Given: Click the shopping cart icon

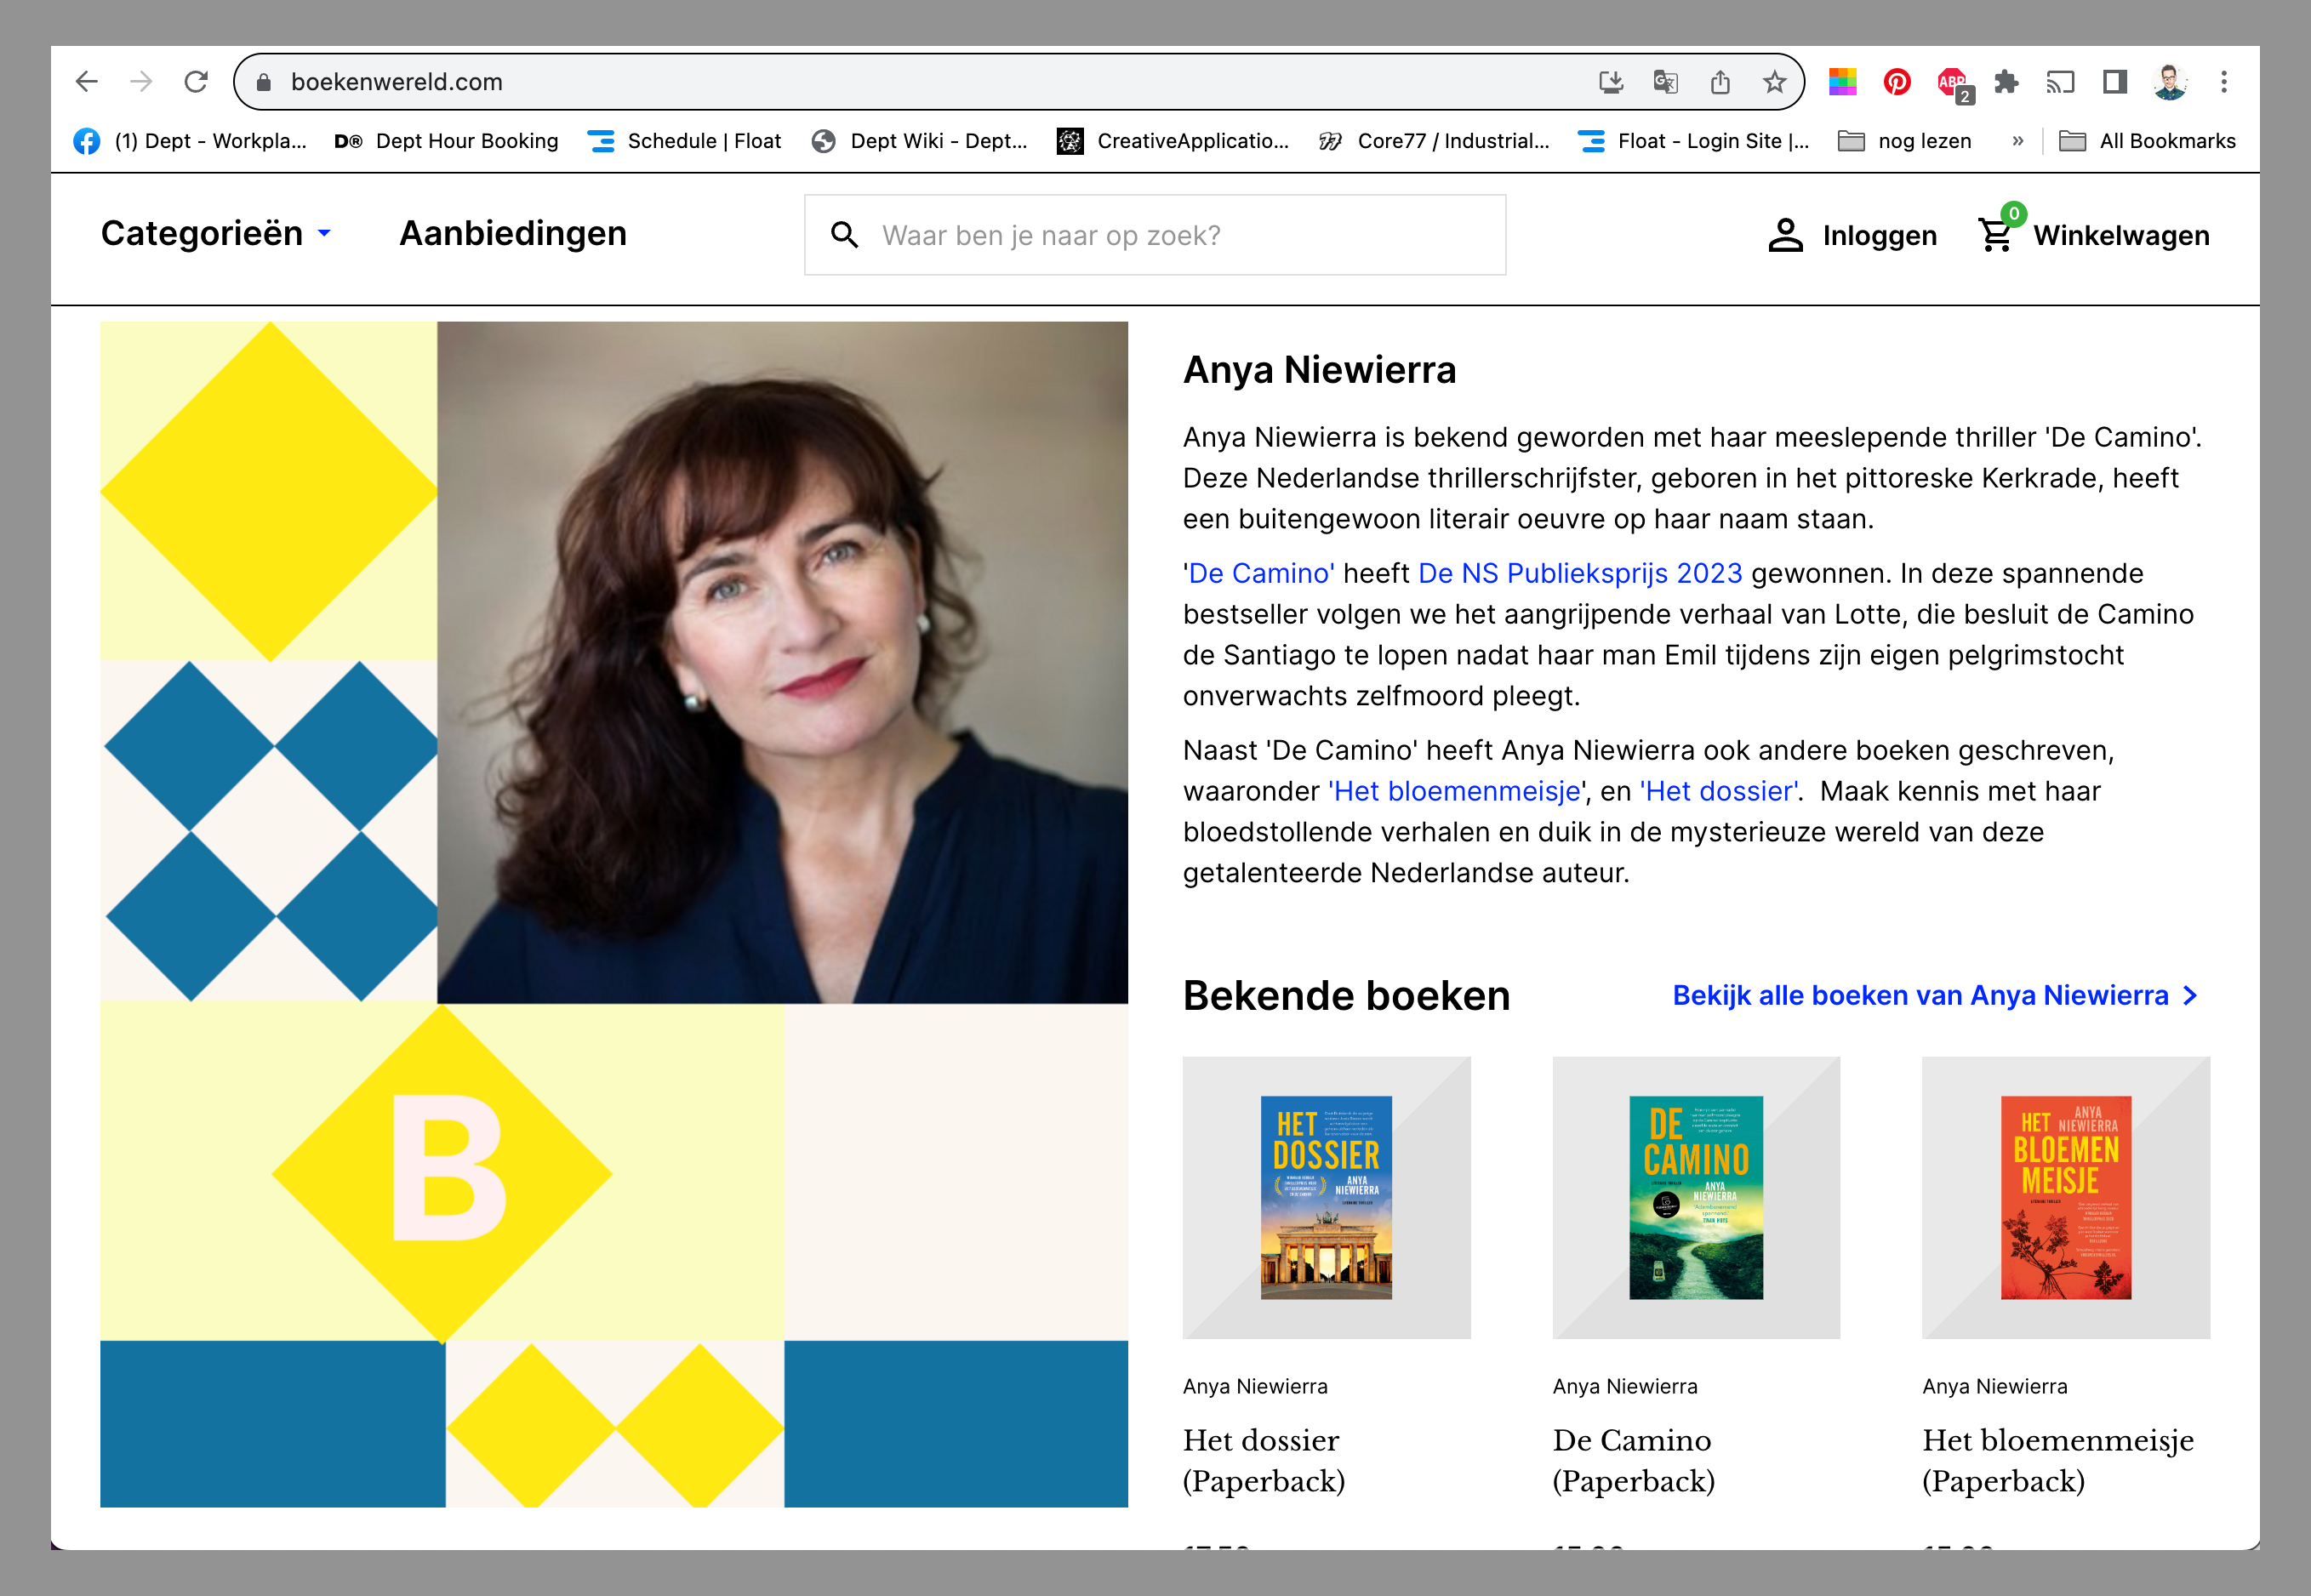Looking at the screenshot, I should [x=1995, y=235].
